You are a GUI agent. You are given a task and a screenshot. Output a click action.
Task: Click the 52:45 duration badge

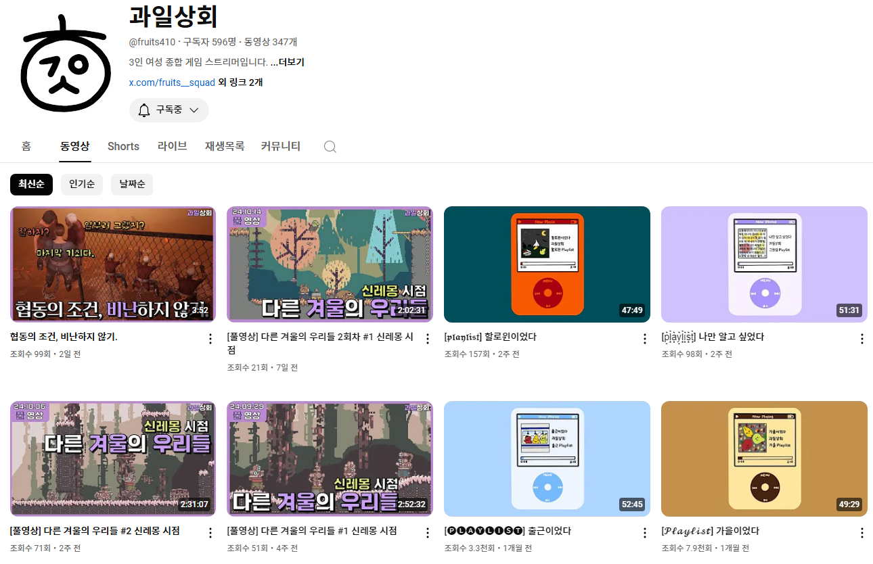tap(632, 504)
